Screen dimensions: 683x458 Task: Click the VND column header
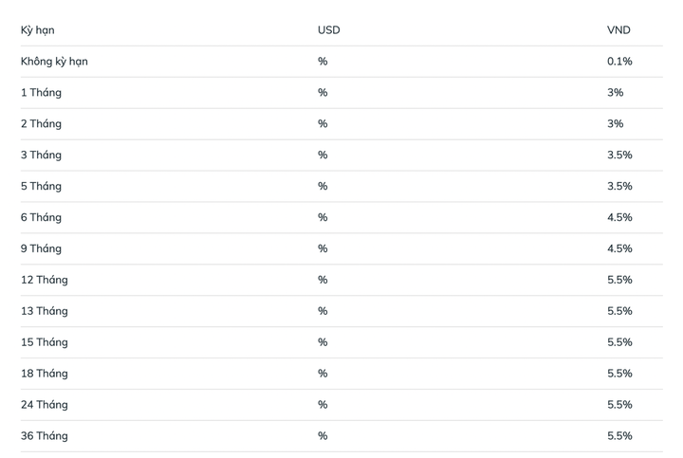tap(618, 30)
